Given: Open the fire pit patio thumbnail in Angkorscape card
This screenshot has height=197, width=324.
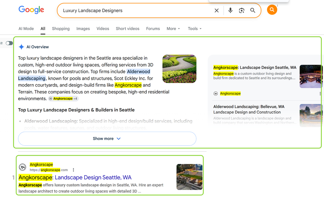Looking at the screenshot, I should (311, 76).
